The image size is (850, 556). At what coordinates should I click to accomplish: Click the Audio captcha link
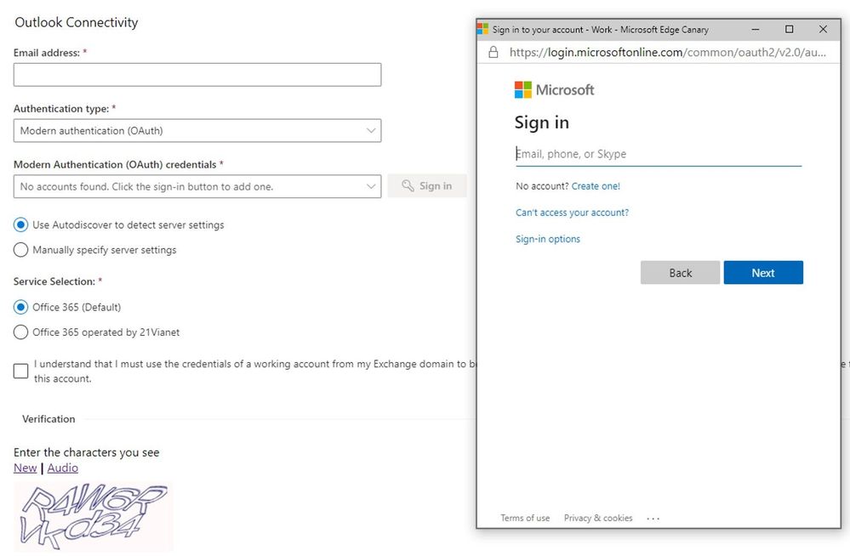pos(62,468)
